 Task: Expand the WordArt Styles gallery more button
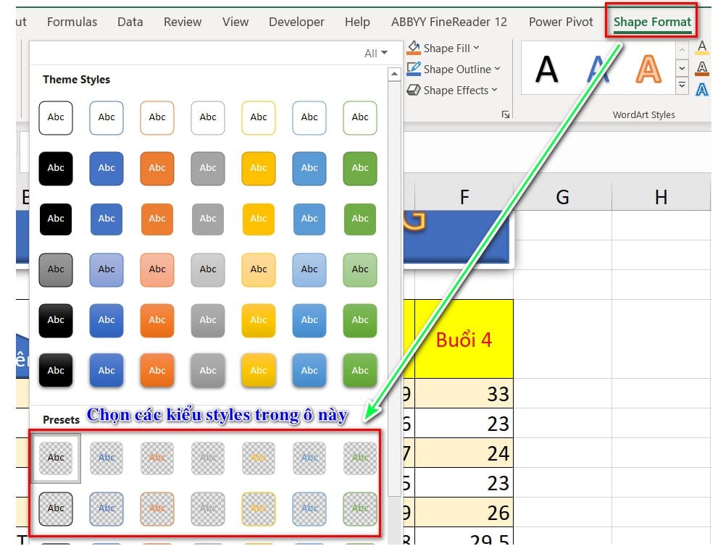tap(682, 86)
